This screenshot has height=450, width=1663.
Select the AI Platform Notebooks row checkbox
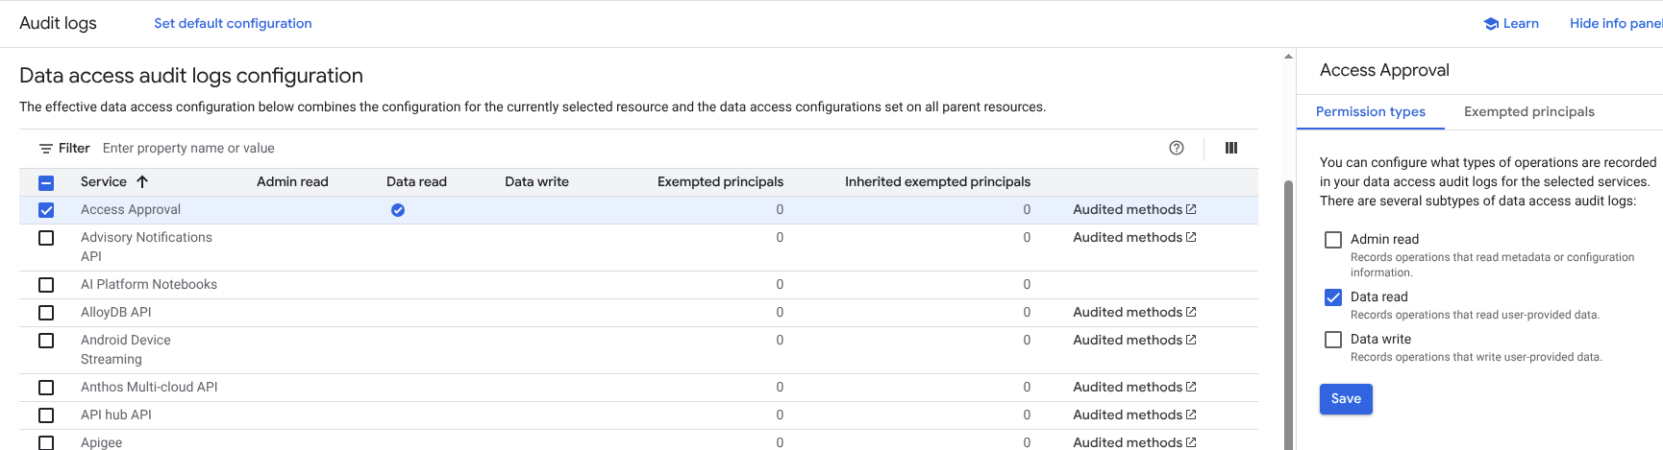[46, 285]
